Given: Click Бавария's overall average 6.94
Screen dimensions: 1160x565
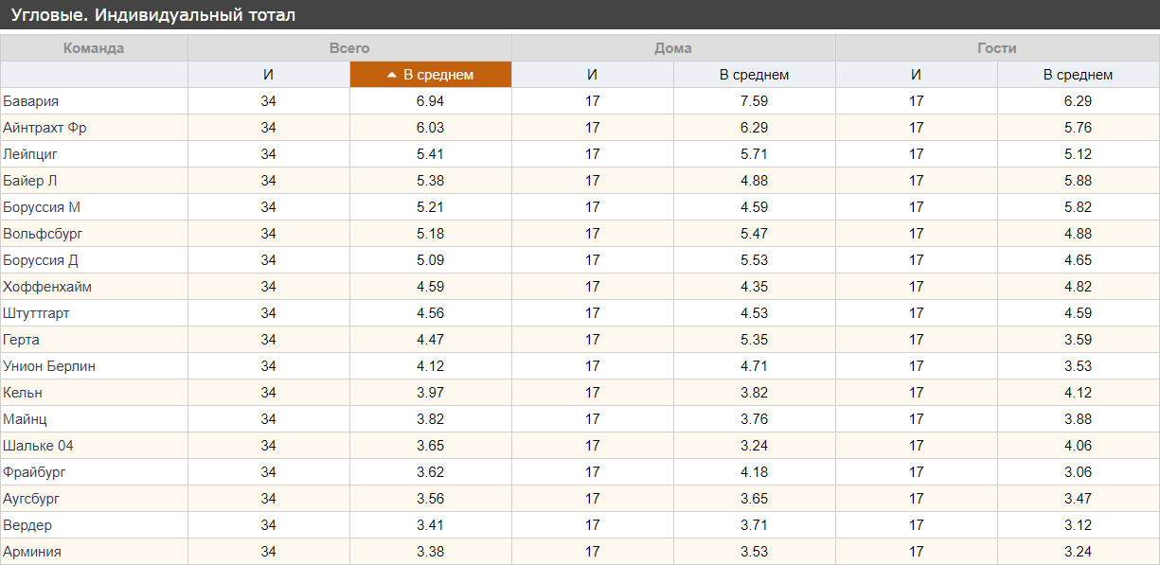Looking at the screenshot, I should pyautogui.click(x=431, y=101).
